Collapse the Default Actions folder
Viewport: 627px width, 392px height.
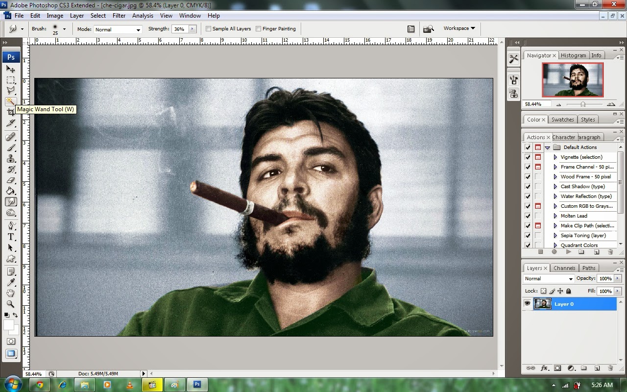pyautogui.click(x=548, y=147)
